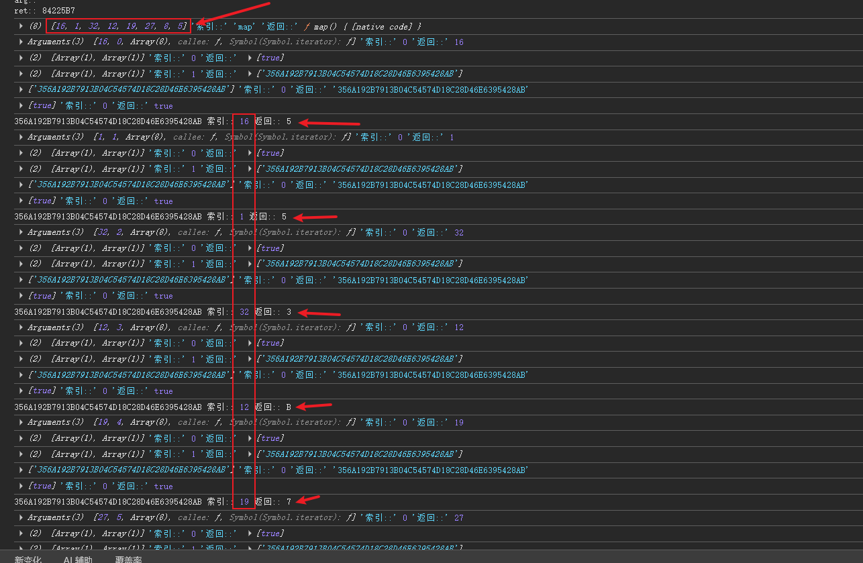
Task: Click log line '索引:: 32 返回:: 3'
Action: [153, 312]
